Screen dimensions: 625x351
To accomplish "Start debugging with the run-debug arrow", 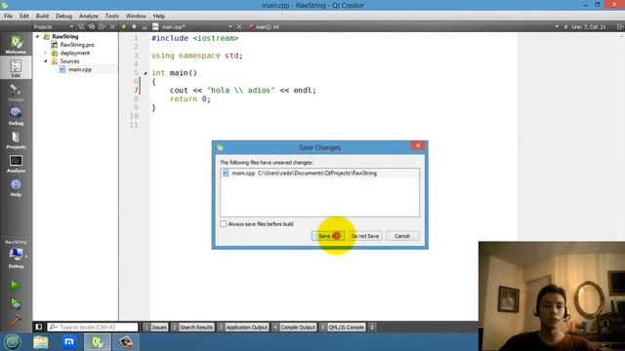I will [16, 303].
